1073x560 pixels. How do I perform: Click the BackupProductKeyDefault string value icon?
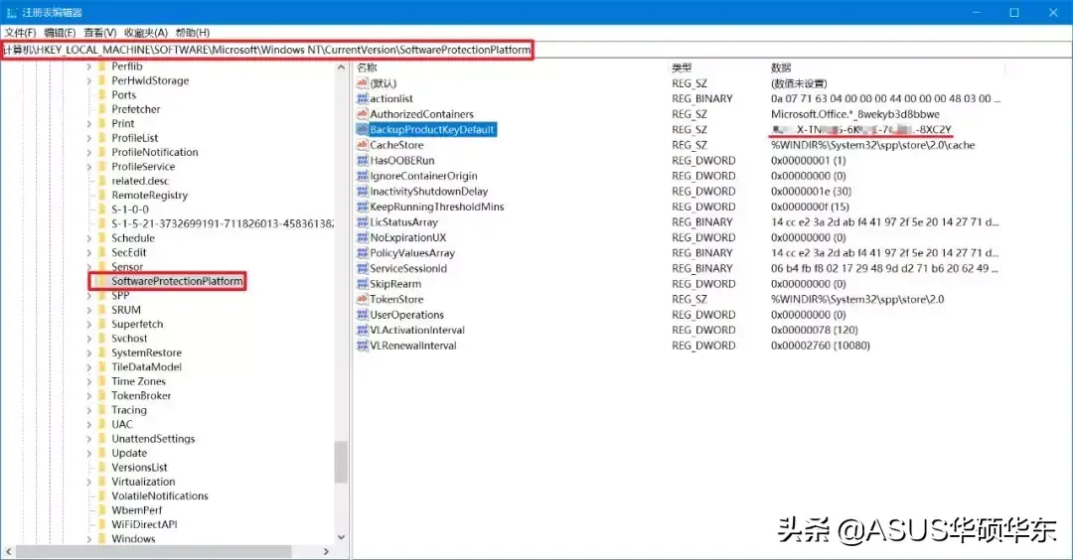[362, 129]
